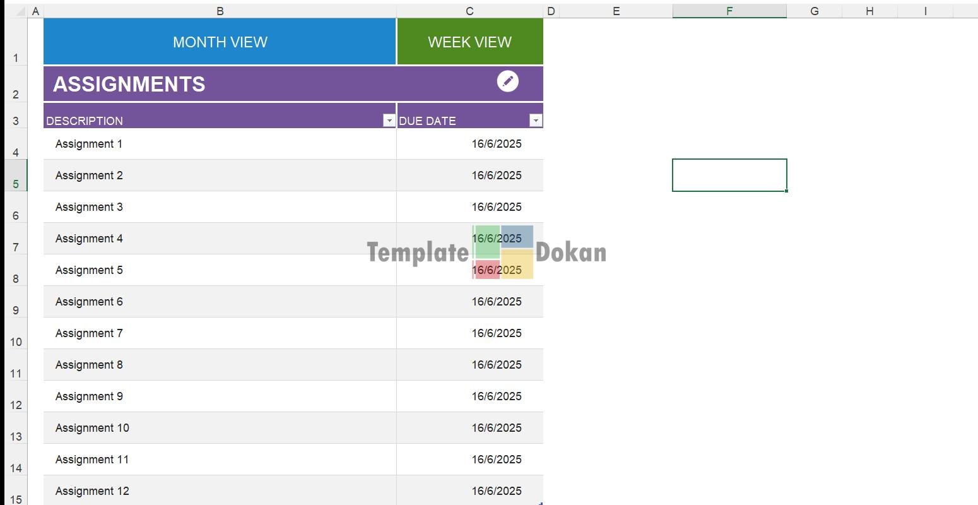978x505 pixels.
Task: Select row 3 header
Action: pos(16,116)
